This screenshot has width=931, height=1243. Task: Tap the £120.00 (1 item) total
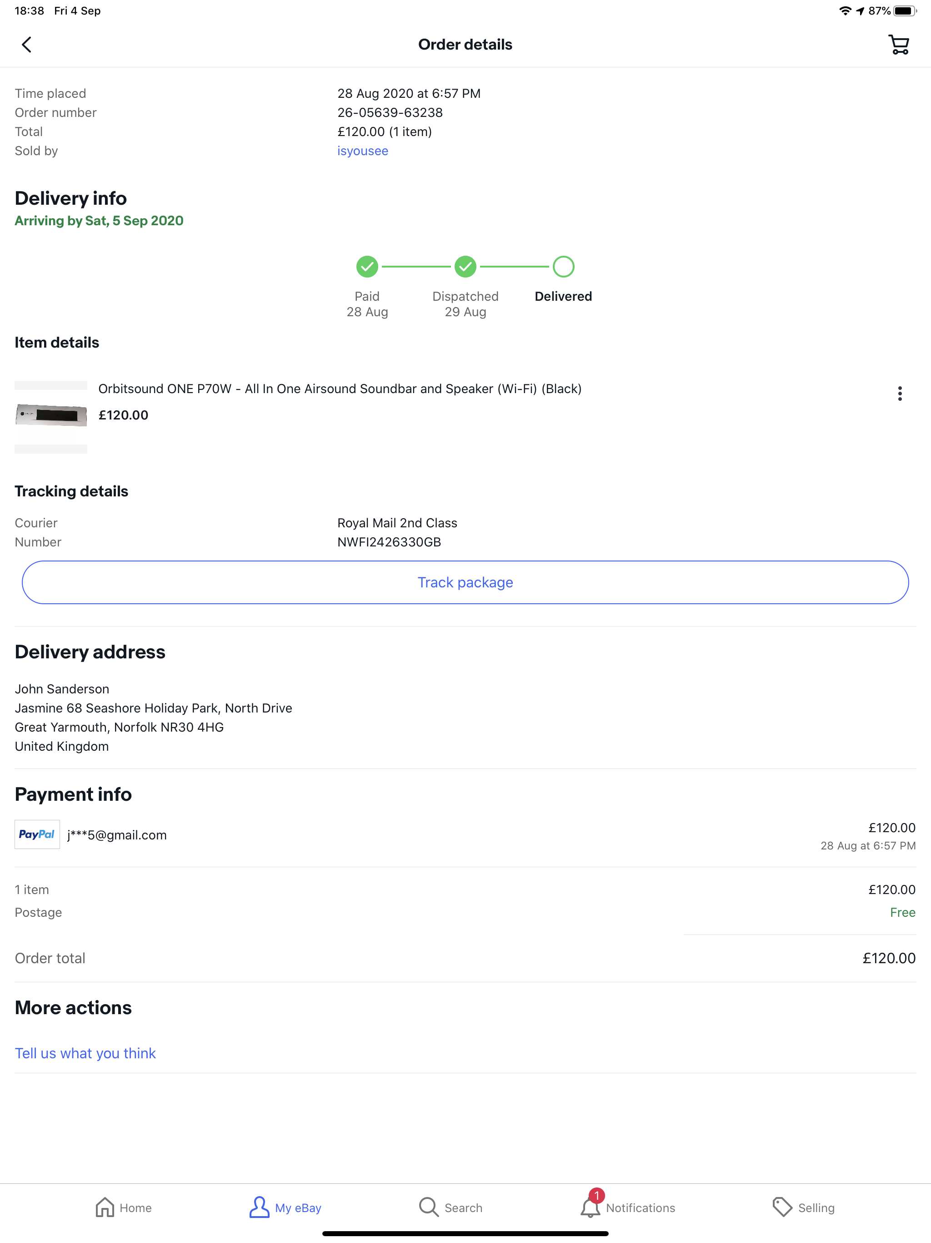click(x=384, y=131)
